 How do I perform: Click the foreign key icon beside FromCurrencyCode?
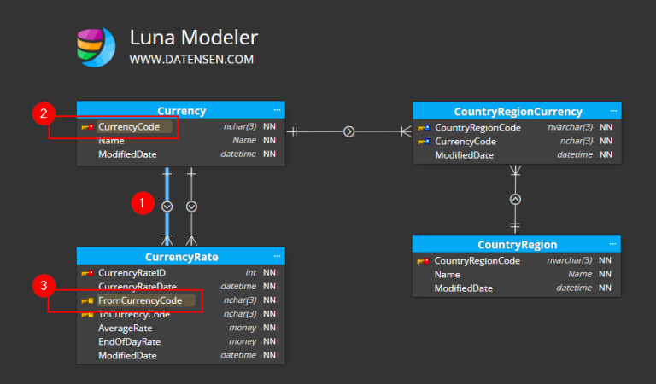pos(87,301)
